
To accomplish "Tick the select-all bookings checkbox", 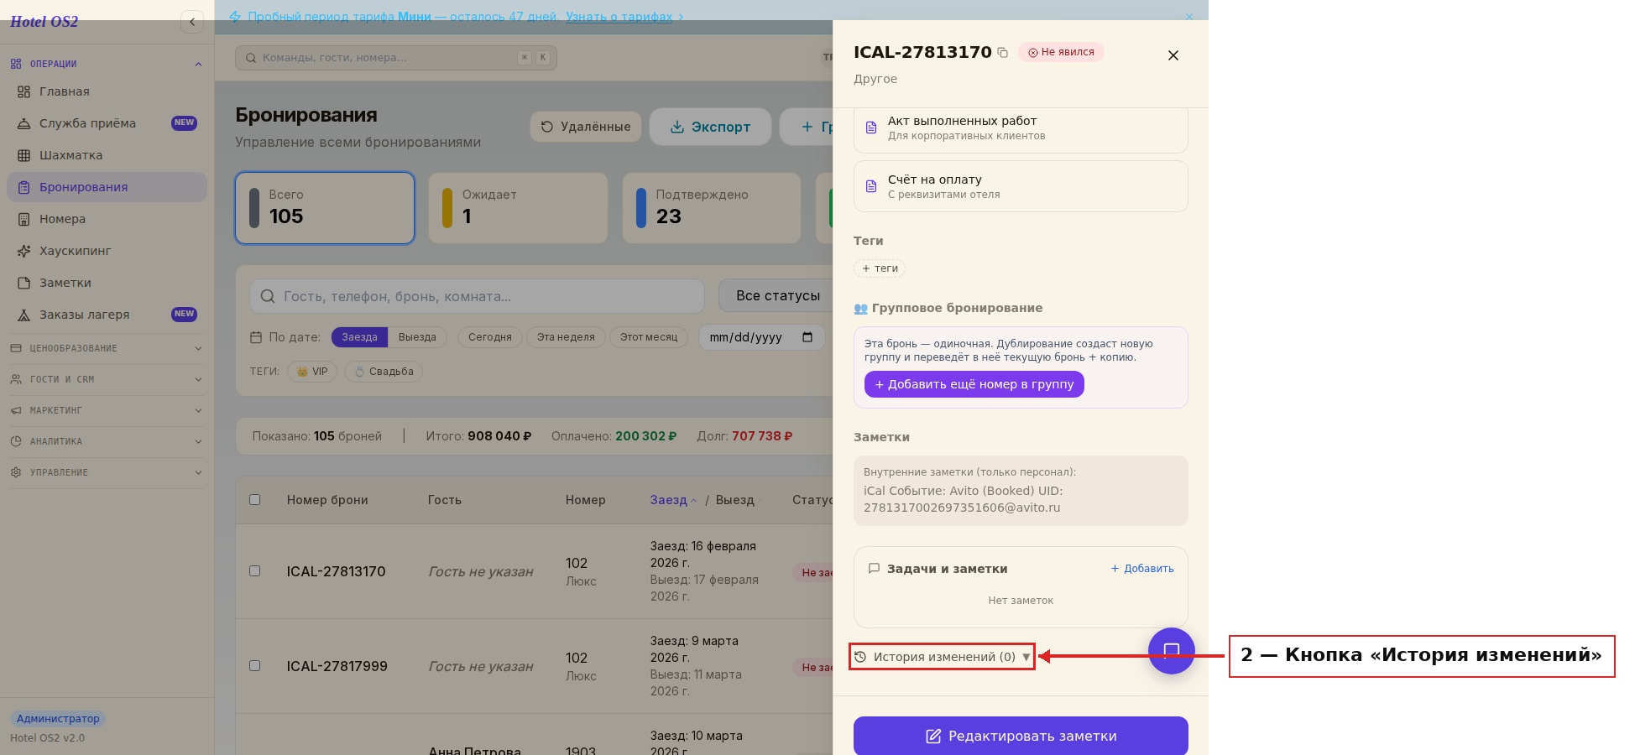I will pos(255,500).
